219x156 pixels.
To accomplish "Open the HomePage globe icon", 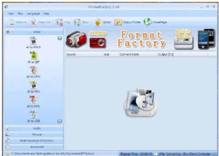I will (148, 22).
